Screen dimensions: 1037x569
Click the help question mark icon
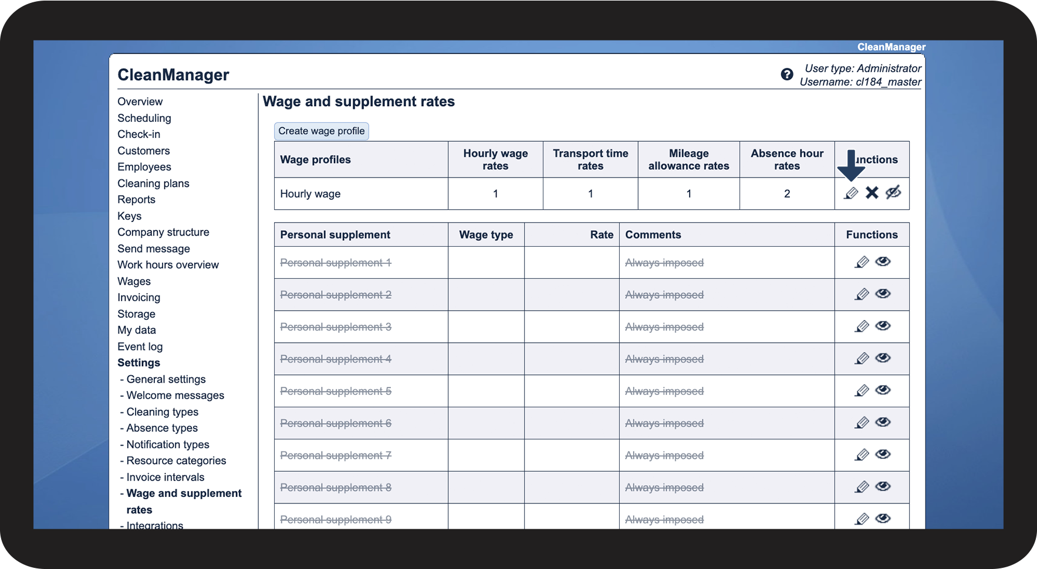tap(787, 74)
